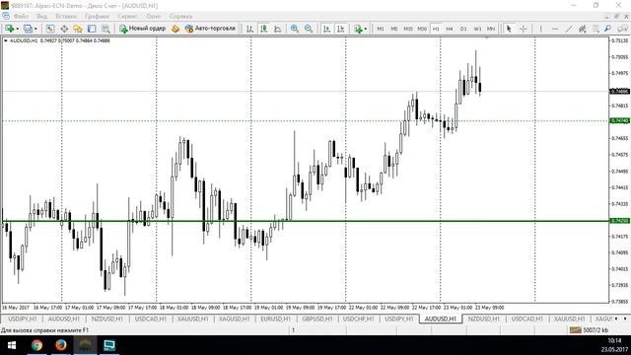Switch to the XAGUSD,H1 chart tab
This screenshot has width=631, height=355.
click(234, 319)
